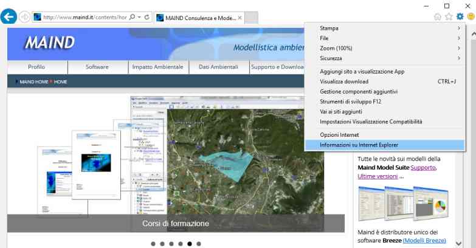Select the fifth active slideshow dot
The image size is (476, 248).
pos(190,244)
